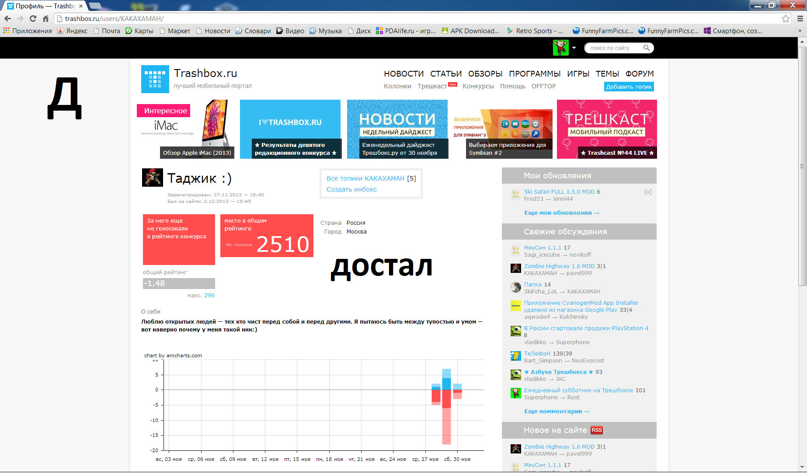
Task: Open the RSS feed badge
Action: tap(597, 430)
